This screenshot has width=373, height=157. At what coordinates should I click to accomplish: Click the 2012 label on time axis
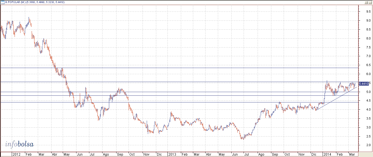[x=16, y=154]
